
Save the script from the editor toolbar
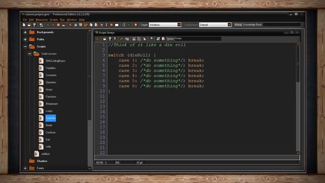point(110,39)
